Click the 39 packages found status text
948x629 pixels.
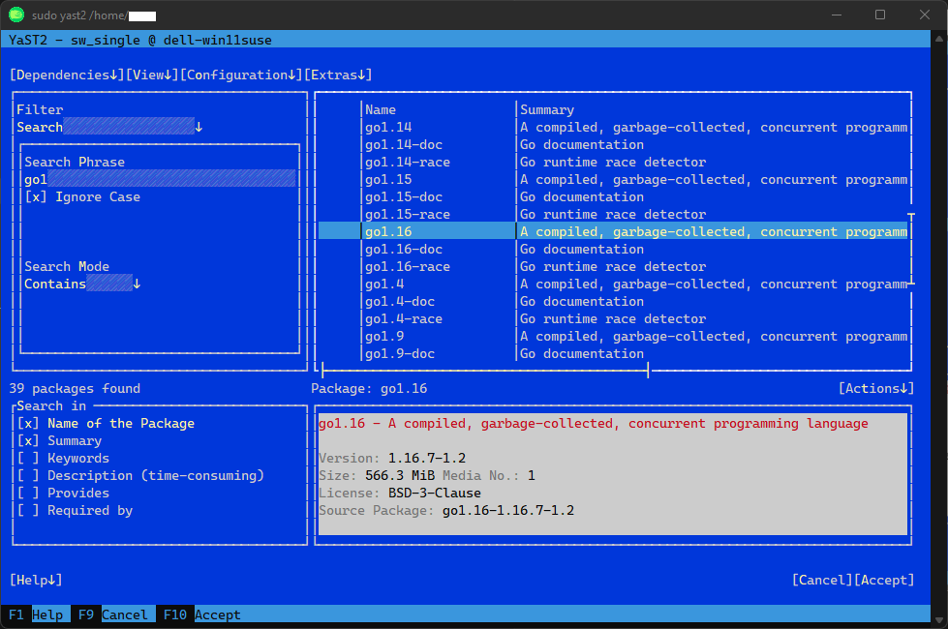(75, 388)
